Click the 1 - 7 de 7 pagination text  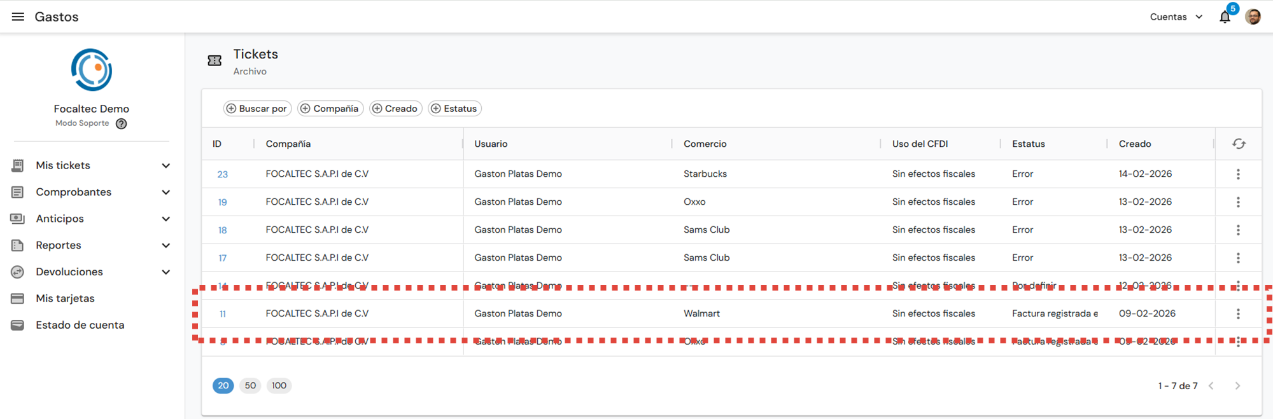[x=1178, y=386]
